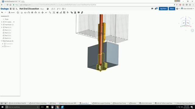Switch to the Fitting tab
The width and height of the screenshot is (195, 109).
(x=53, y=103)
